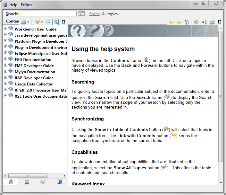Open EMF Developer Guide topic
226x195 pixels.
34,66
